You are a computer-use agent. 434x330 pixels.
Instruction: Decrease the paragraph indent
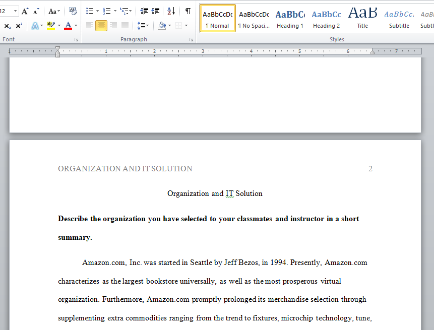pos(144,11)
